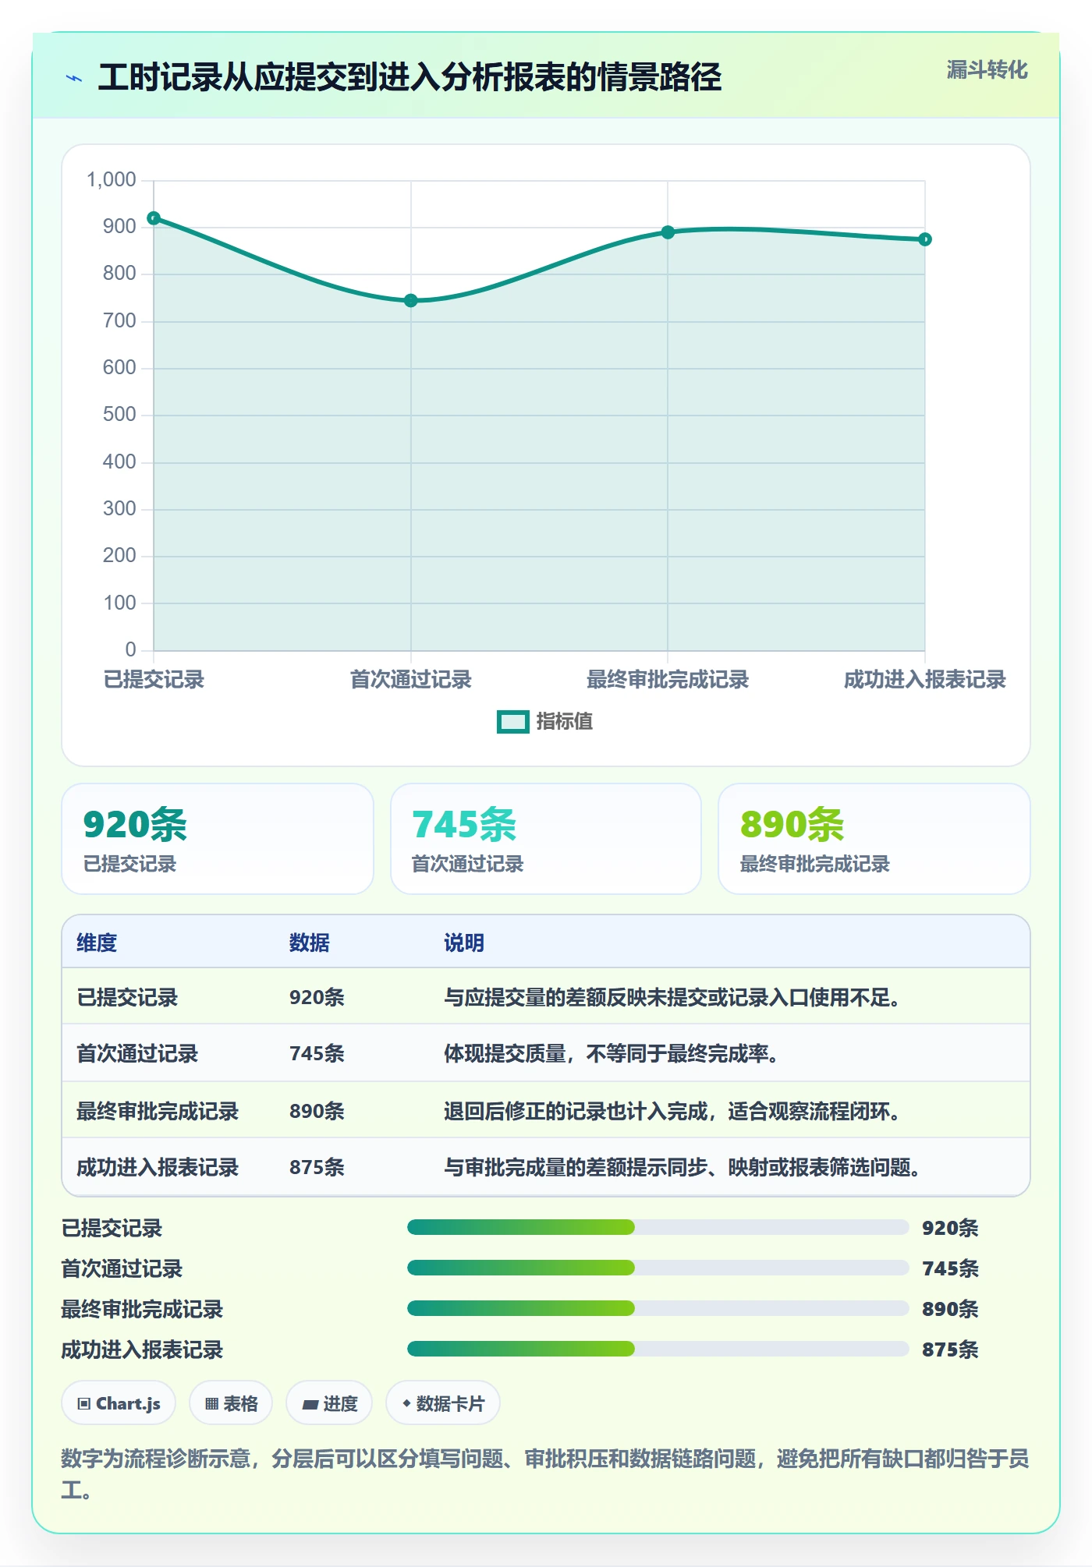
Task: Click the 最终审批完成记录 data point on the chart
Action: [x=668, y=232]
